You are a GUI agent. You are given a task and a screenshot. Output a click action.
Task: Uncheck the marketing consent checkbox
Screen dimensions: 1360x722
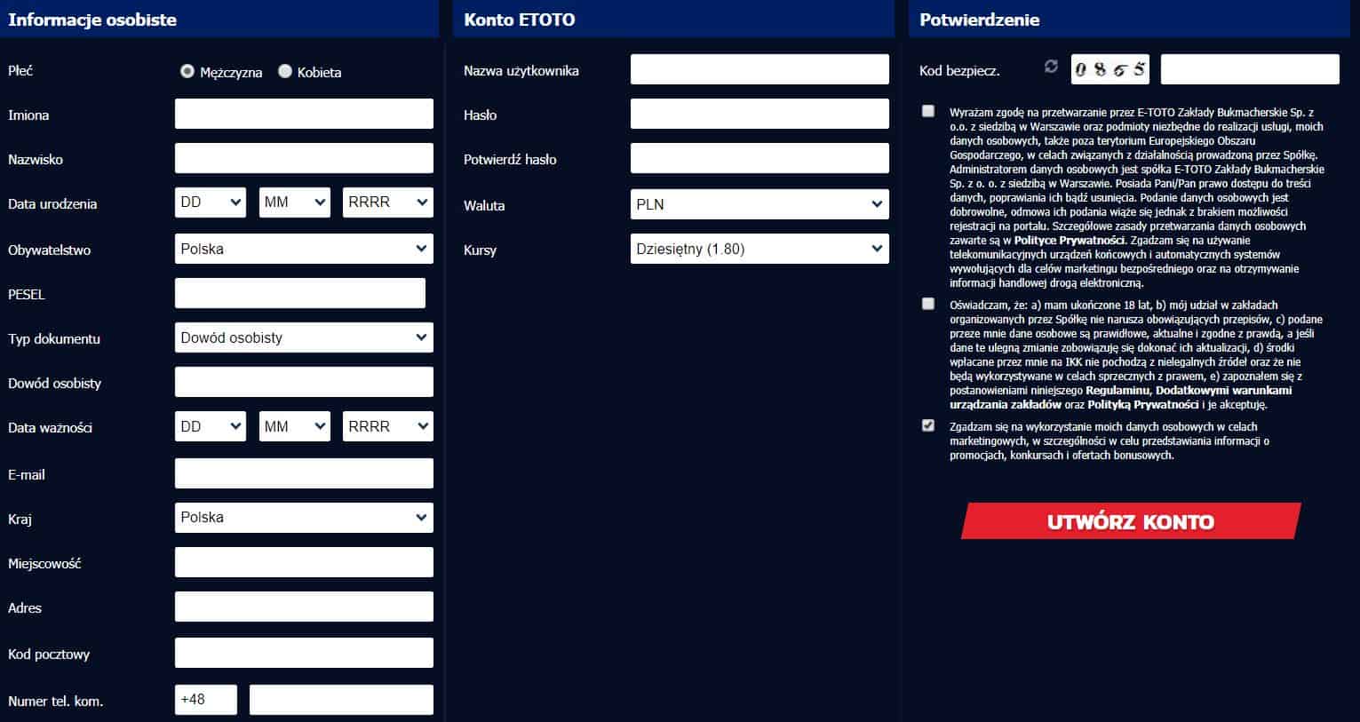(928, 425)
